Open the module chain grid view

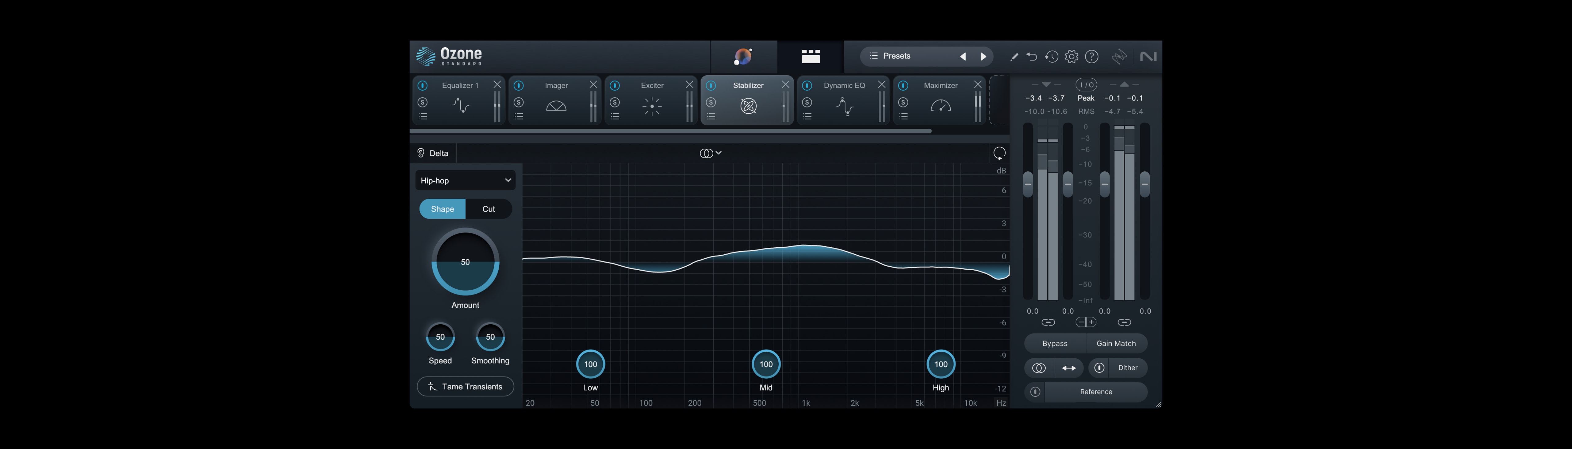click(811, 57)
